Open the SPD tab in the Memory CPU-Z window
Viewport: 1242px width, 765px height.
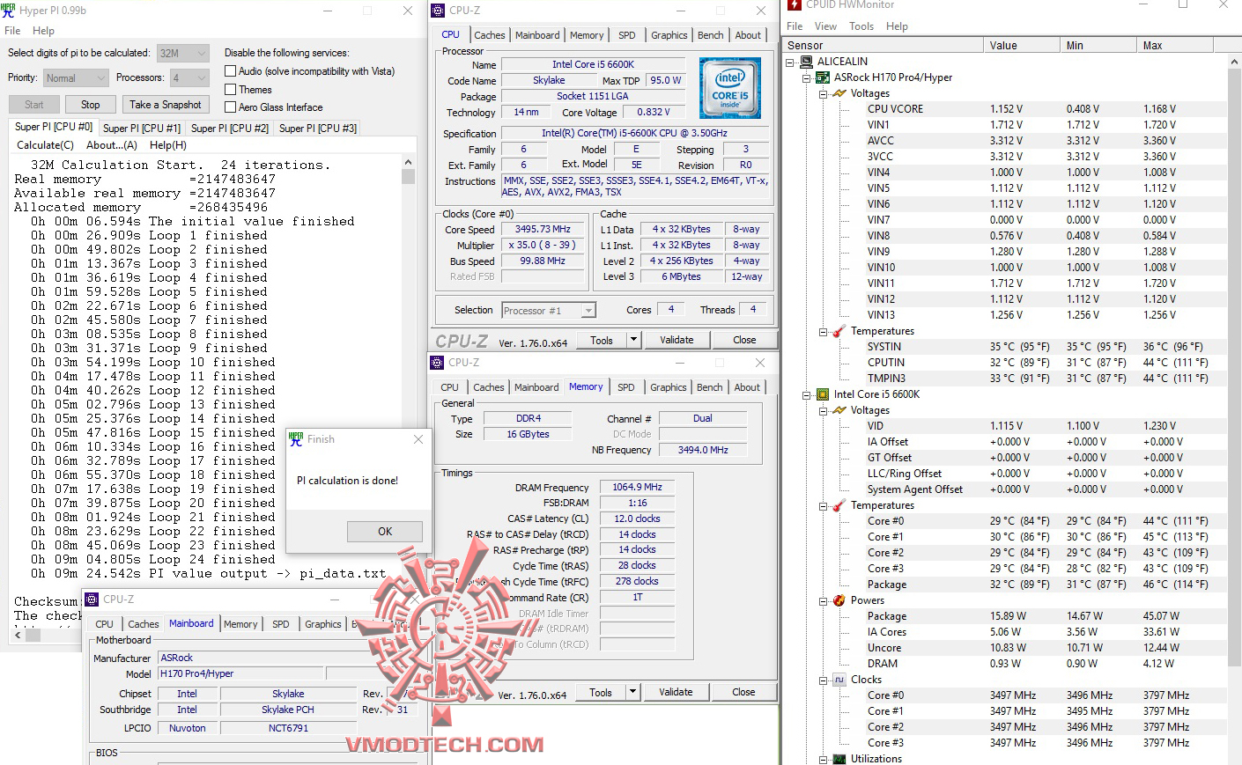tap(626, 387)
